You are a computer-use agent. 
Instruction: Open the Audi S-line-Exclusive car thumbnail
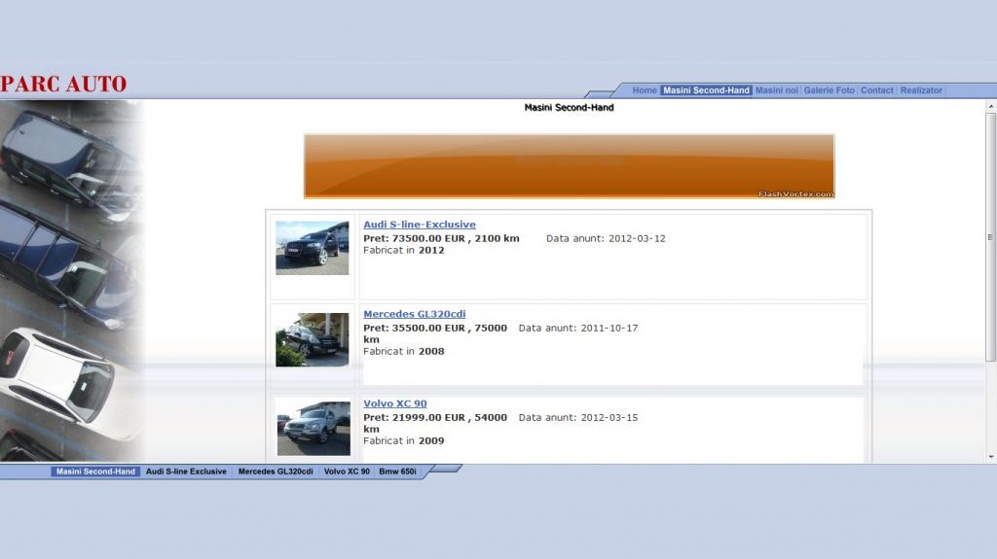pyautogui.click(x=312, y=248)
